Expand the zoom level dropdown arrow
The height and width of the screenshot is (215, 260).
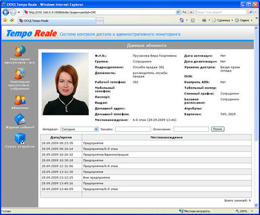pos(252,211)
